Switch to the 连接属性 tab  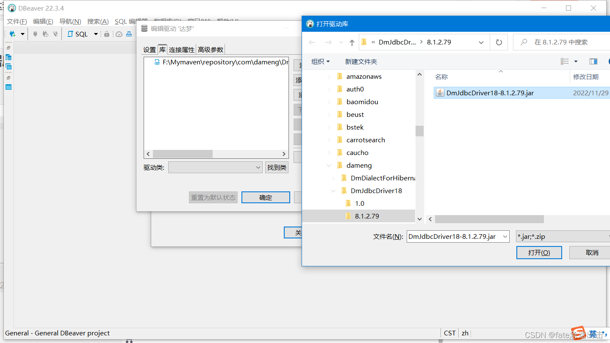click(x=182, y=50)
